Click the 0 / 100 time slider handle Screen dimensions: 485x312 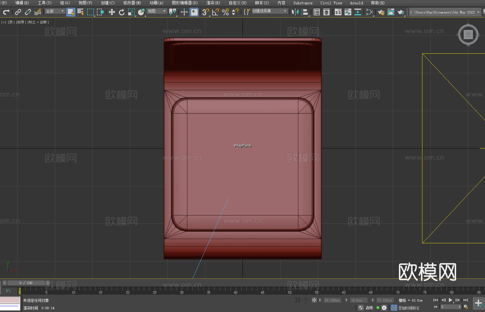coord(26,283)
